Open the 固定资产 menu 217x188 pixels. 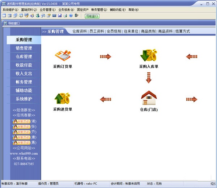click(83, 10)
